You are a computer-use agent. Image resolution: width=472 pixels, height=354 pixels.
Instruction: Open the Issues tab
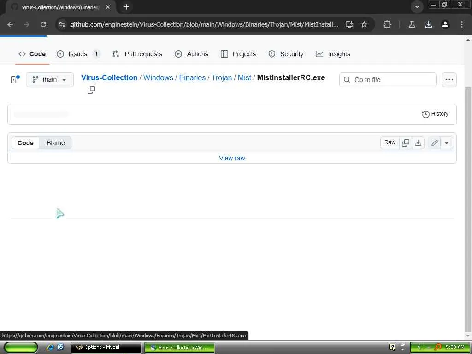[77, 54]
